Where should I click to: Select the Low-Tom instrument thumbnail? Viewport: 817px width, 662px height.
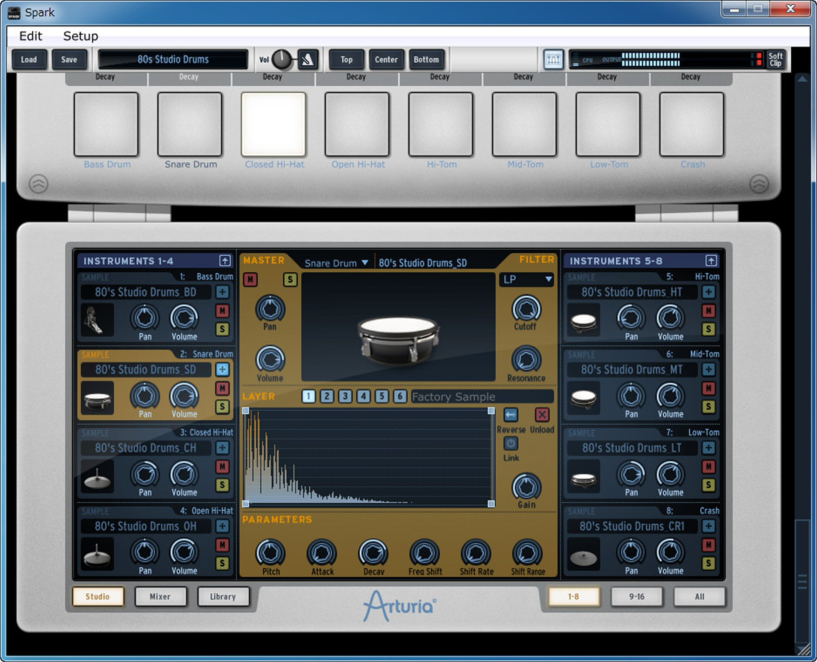584,476
